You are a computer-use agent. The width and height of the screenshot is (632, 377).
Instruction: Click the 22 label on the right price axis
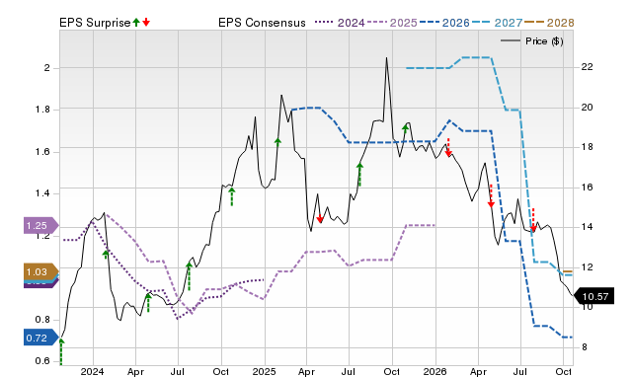click(x=588, y=67)
